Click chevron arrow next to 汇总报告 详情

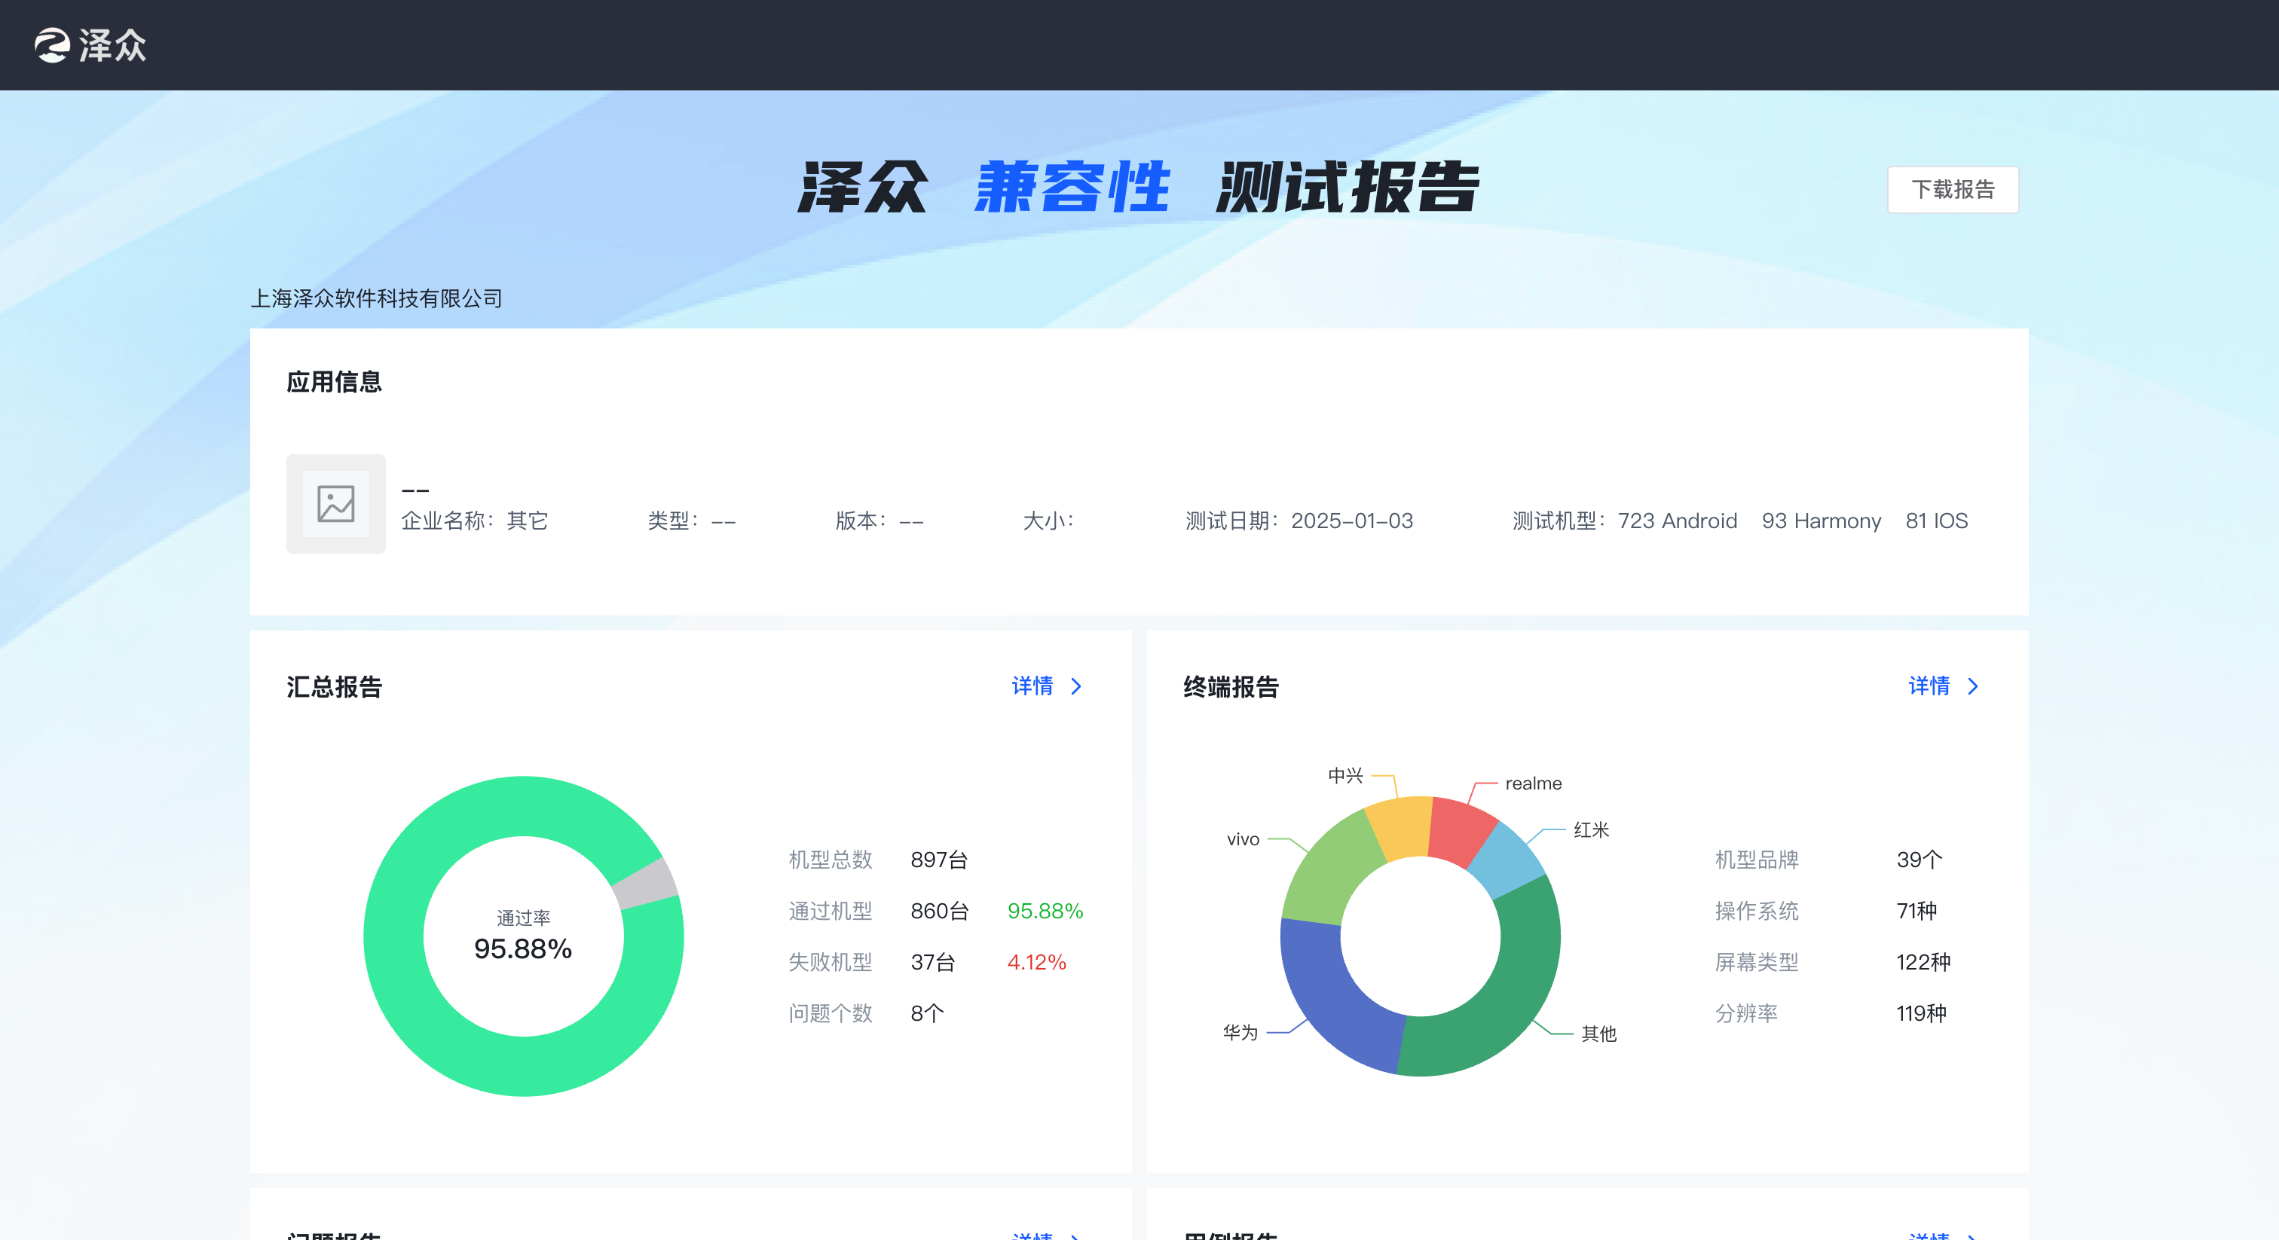1075,686
